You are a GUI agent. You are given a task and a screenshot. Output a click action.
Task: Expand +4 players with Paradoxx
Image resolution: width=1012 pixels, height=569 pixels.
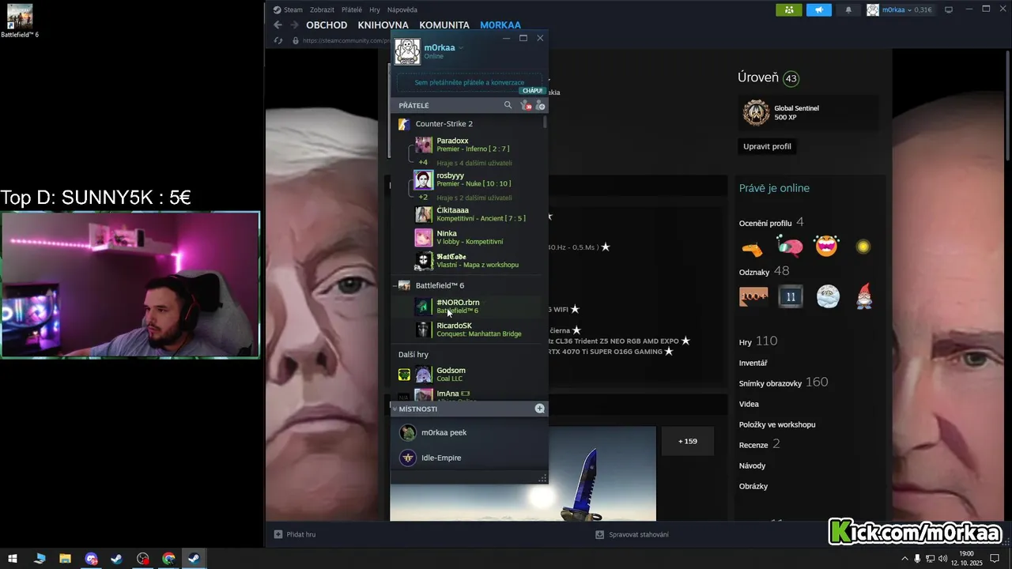click(x=423, y=163)
